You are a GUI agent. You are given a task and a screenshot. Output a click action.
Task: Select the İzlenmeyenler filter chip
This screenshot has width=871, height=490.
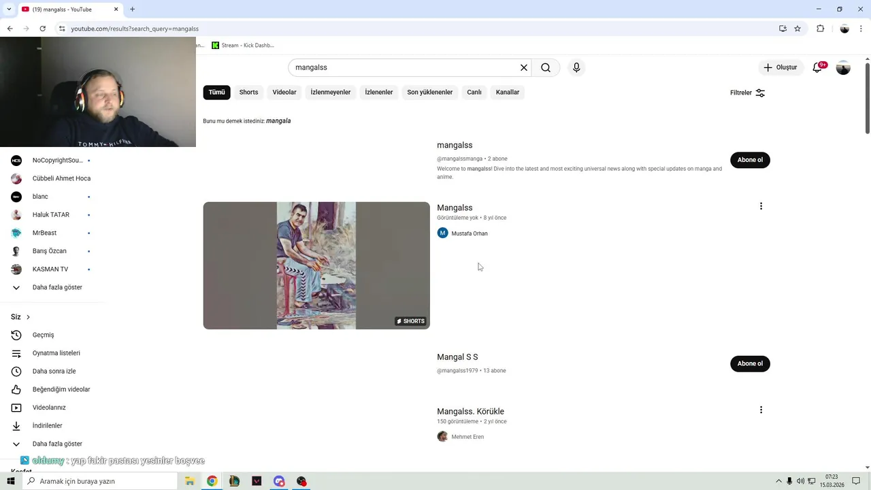331,93
